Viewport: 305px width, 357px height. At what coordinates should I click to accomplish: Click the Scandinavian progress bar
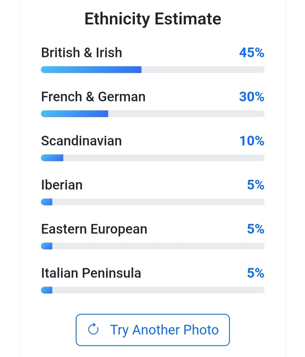[152, 158]
